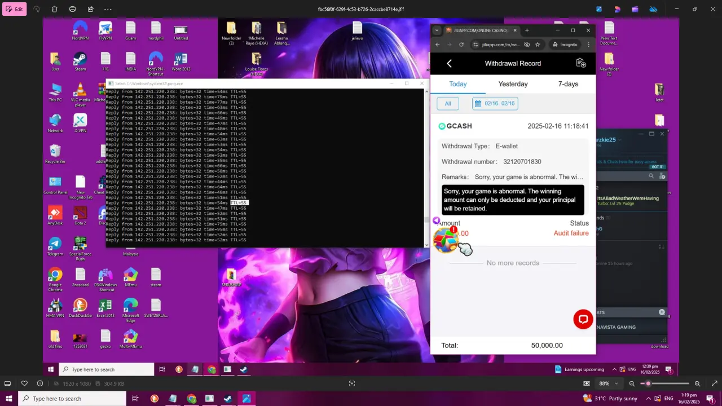Click the Incognito indicator in Chrome

click(x=565, y=45)
